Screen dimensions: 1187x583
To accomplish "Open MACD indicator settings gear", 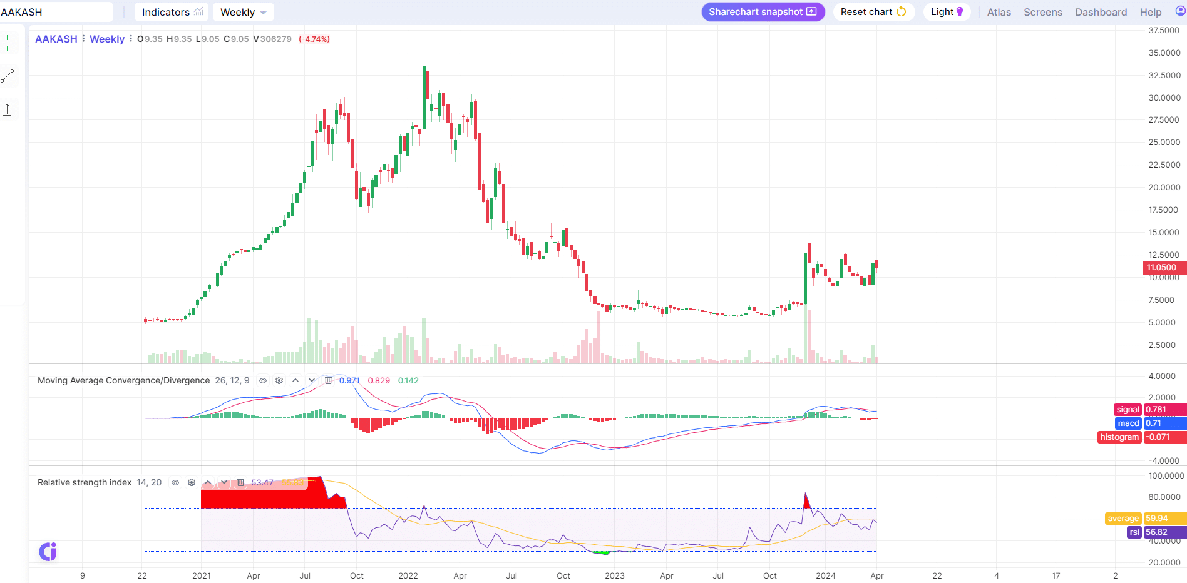I will (x=279, y=380).
